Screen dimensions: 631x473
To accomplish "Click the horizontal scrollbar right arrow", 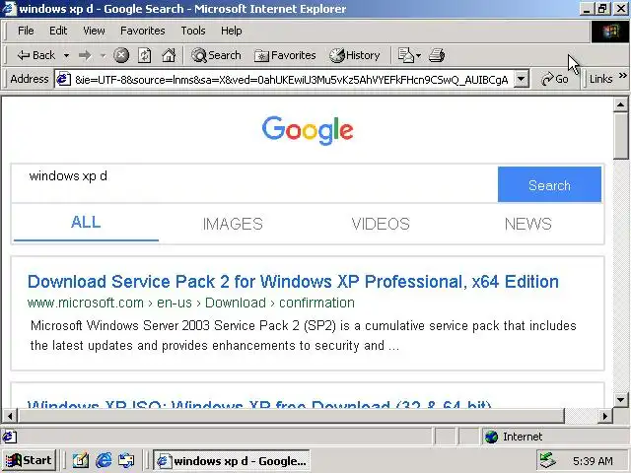I will pos(604,416).
